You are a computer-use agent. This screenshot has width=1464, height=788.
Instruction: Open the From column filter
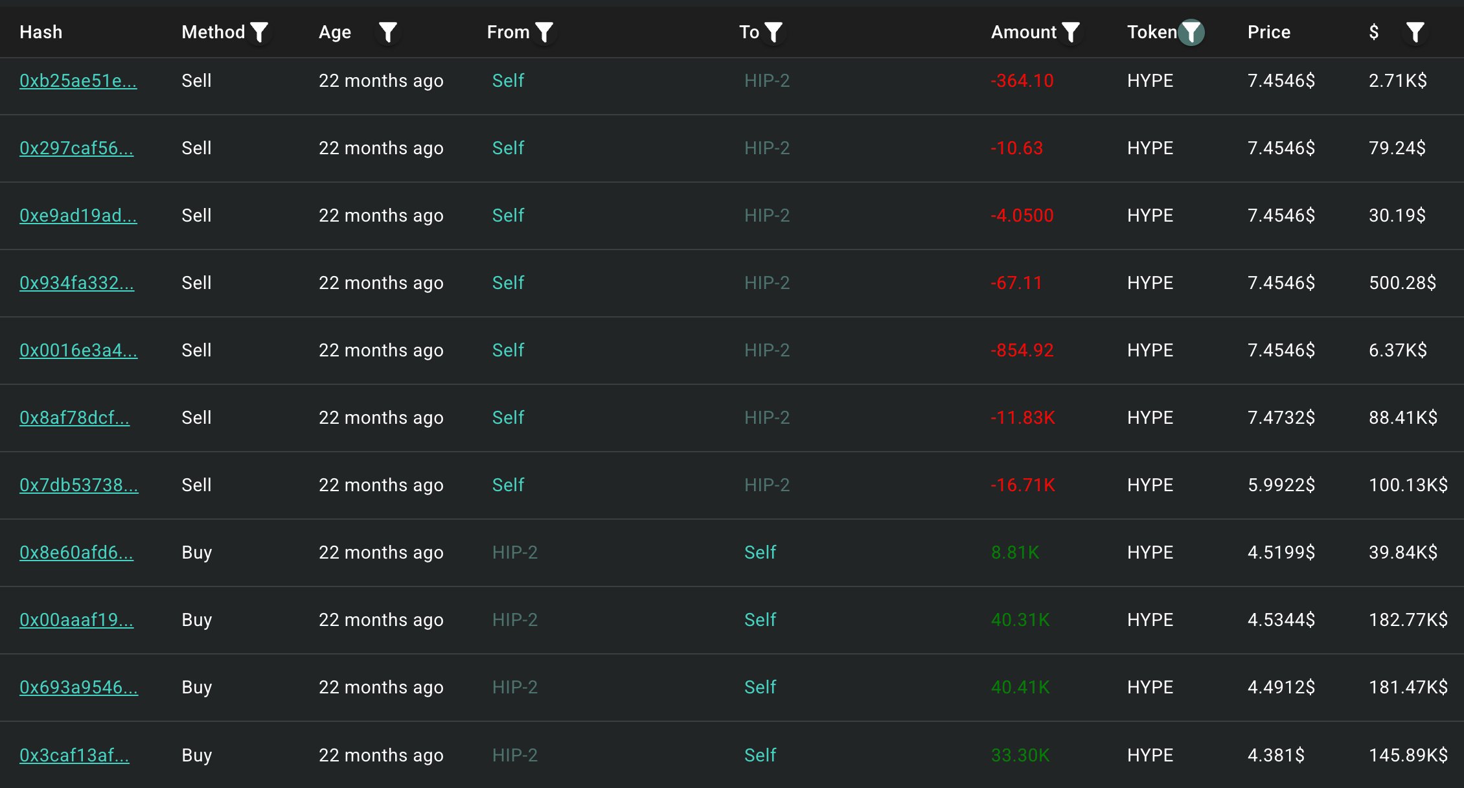coord(544,32)
